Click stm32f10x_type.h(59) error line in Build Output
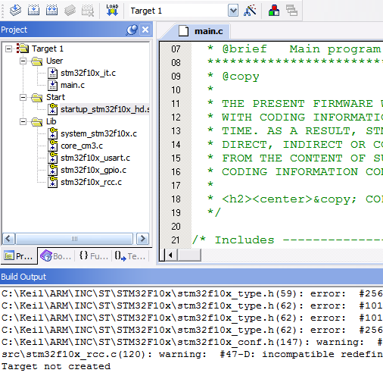This screenshot has width=383, height=376. click(191, 293)
